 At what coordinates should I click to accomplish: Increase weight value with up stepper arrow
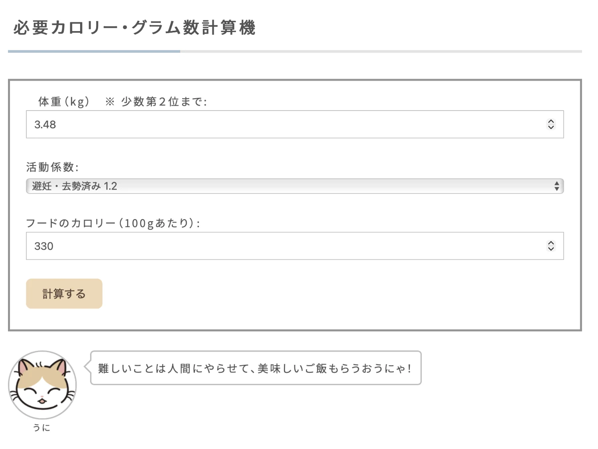[551, 121]
